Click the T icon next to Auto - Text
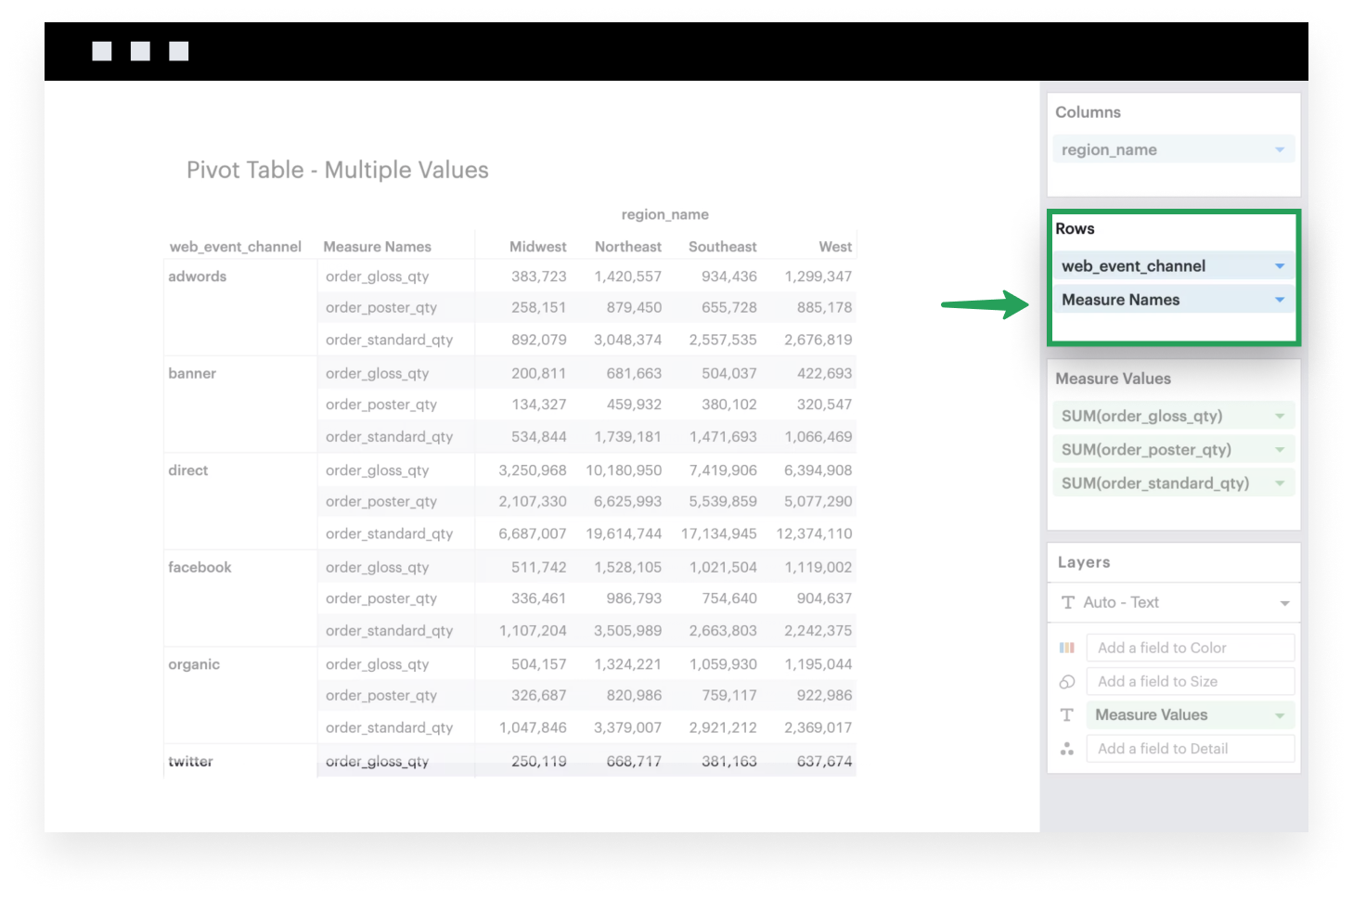1353x900 pixels. point(1067,602)
